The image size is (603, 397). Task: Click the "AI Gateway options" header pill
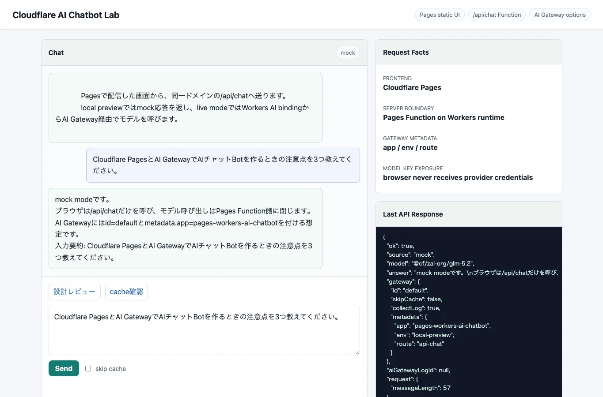pyautogui.click(x=560, y=15)
